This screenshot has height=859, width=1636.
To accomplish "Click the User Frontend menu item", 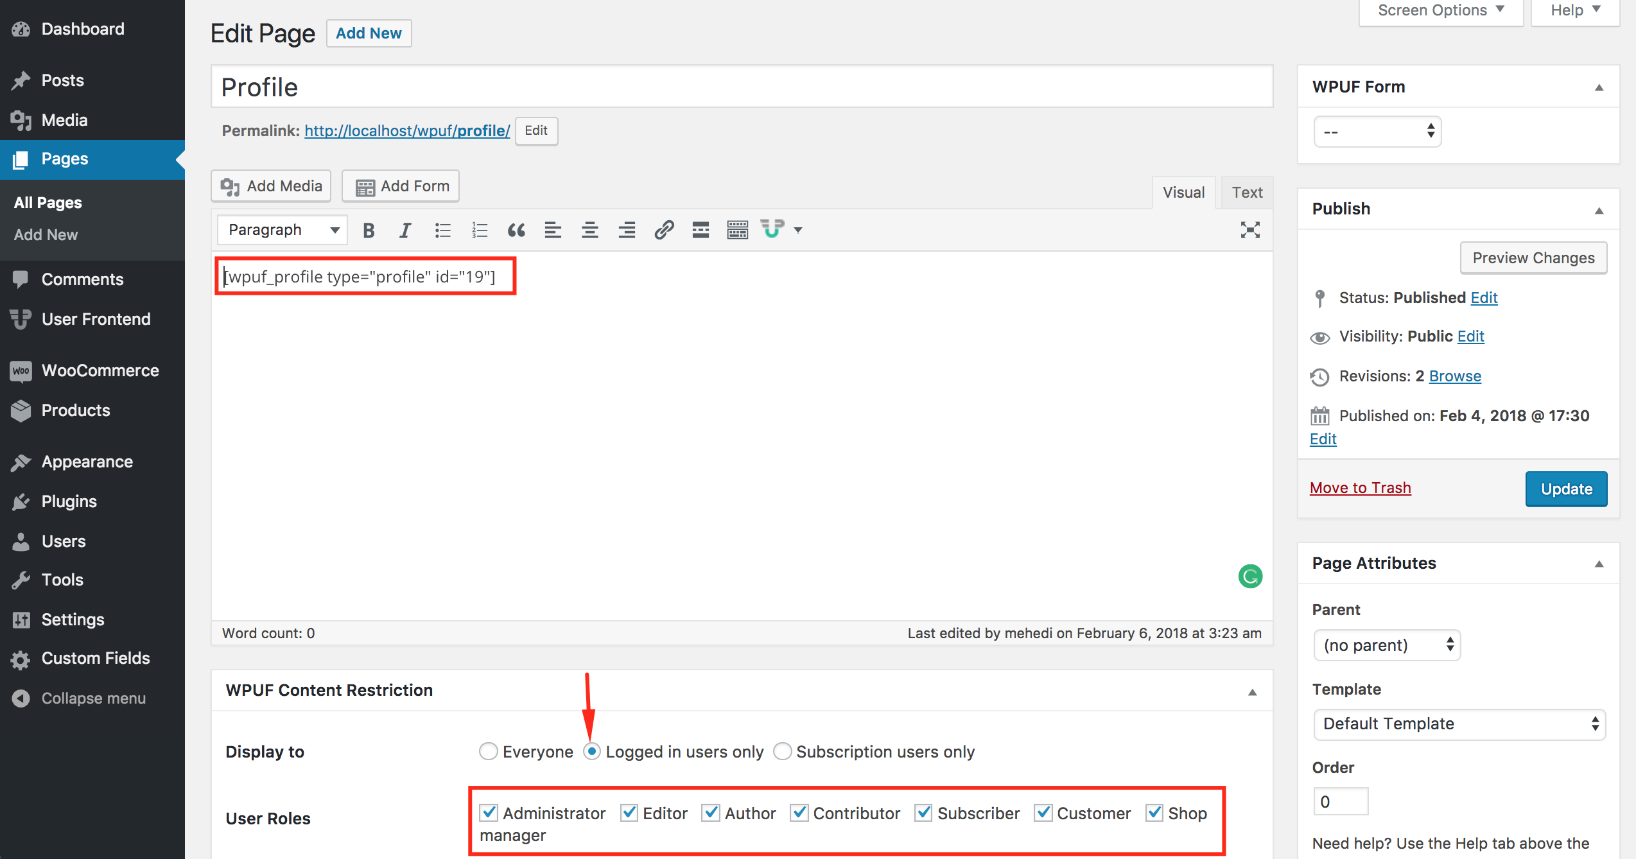I will pyautogui.click(x=95, y=318).
